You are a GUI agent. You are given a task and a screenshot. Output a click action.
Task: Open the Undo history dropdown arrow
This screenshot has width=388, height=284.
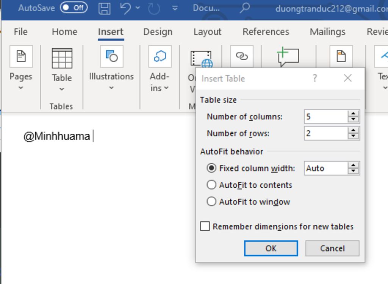(138, 8)
